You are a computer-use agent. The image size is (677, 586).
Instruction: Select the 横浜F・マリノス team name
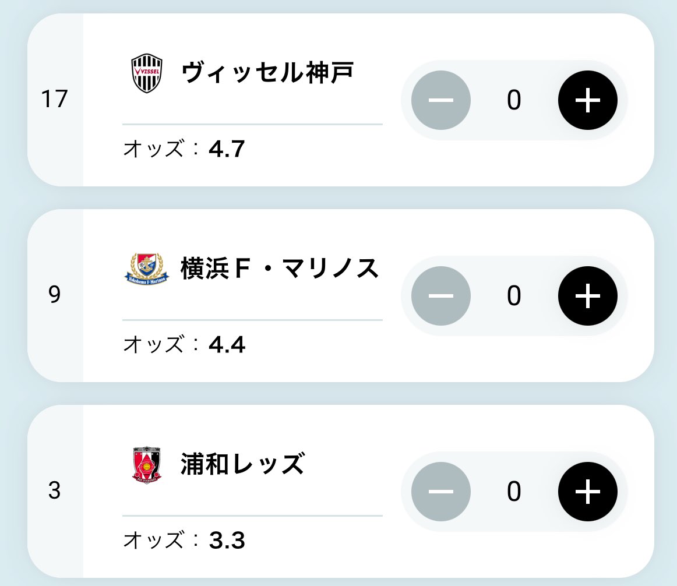click(x=279, y=268)
